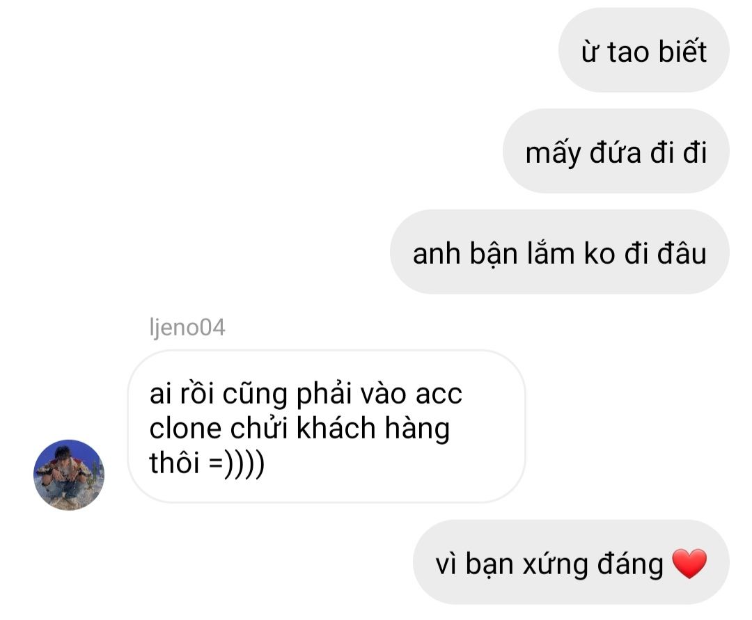Click the word "thôi" in ljeno04's message
Image resolution: width=752 pixels, height=620 pixels.
click(x=174, y=462)
